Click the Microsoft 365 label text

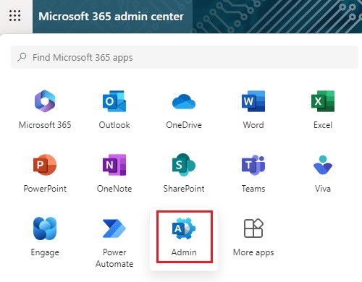click(x=45, y=125)
